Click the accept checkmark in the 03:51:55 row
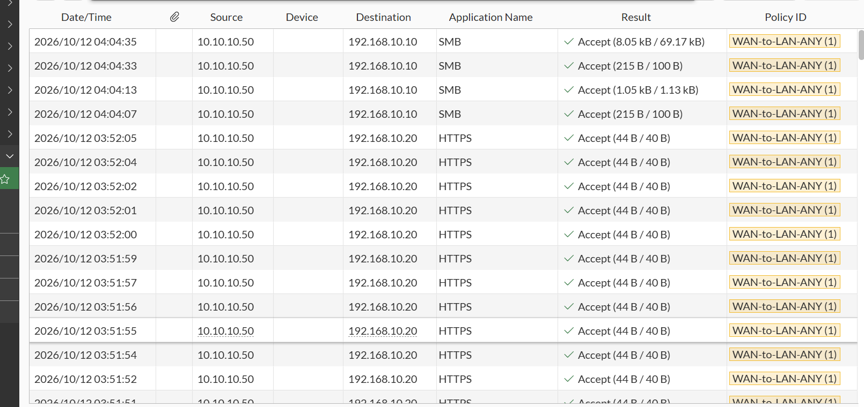This screenshot has height=407, width=864. pyautogui.click(x=569, y=330)
